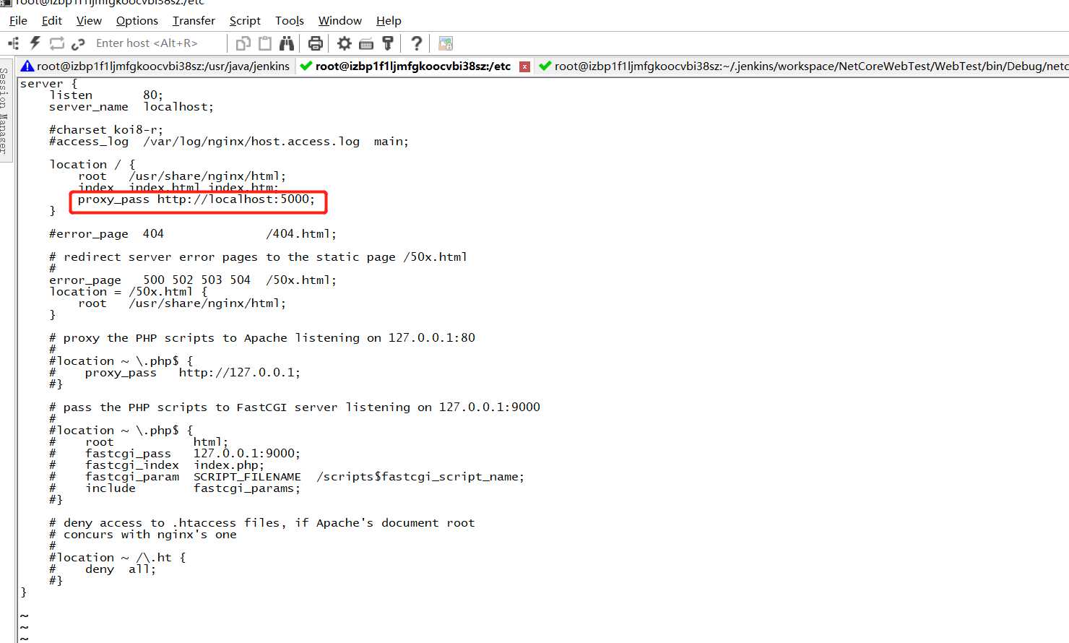Click the Copy toolbar icon

(243, 43)
